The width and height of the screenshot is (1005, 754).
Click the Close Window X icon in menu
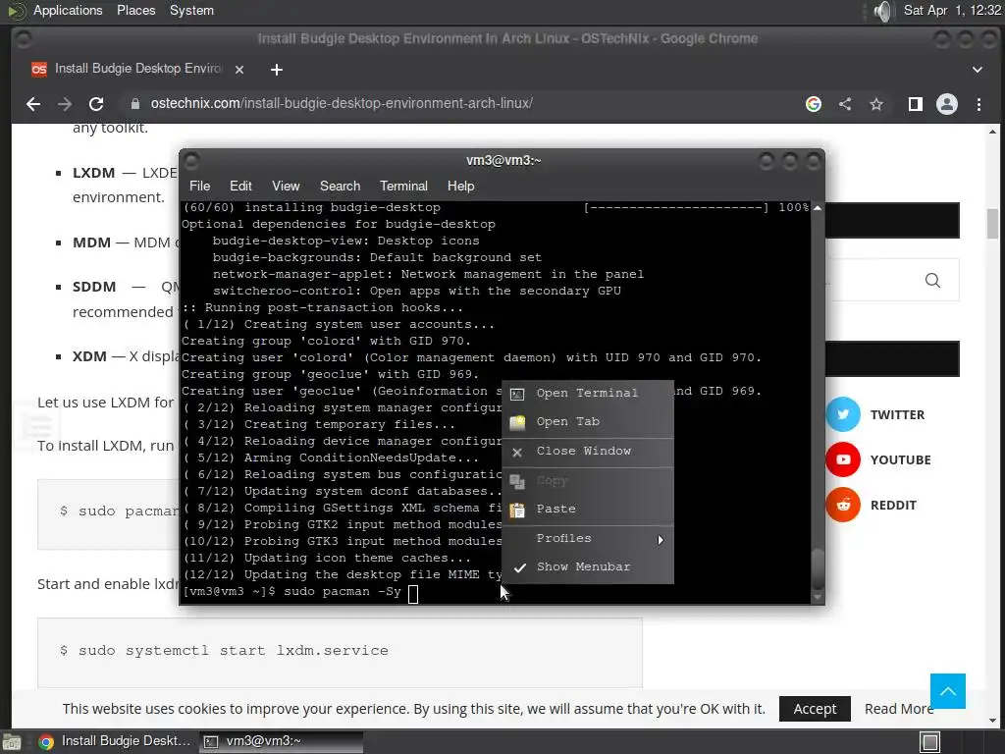pos(517,452)
